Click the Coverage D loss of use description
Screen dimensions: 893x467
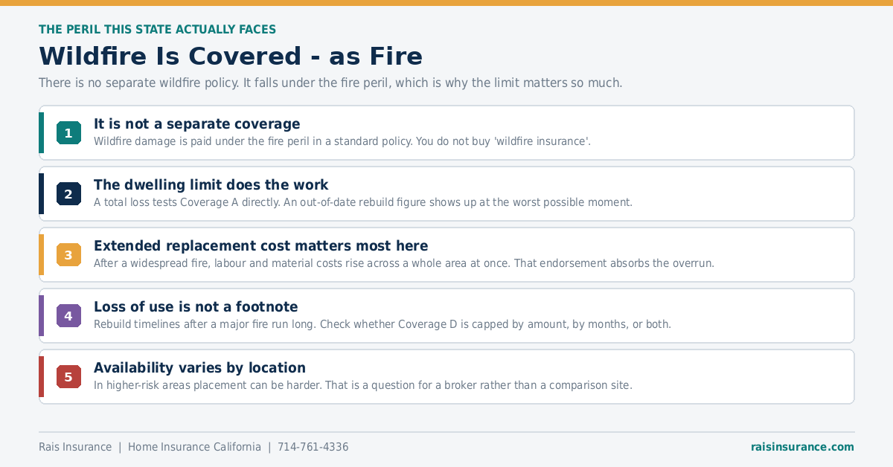point(383,324)
